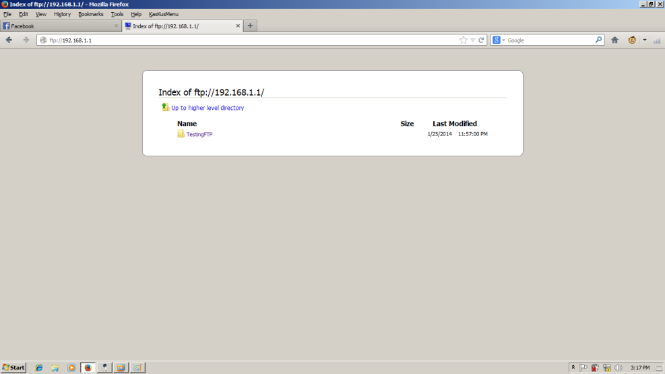Launch Windows Media Player from taskbar
This screenshot has width=665, height=374.
click(x=71, y=368)
